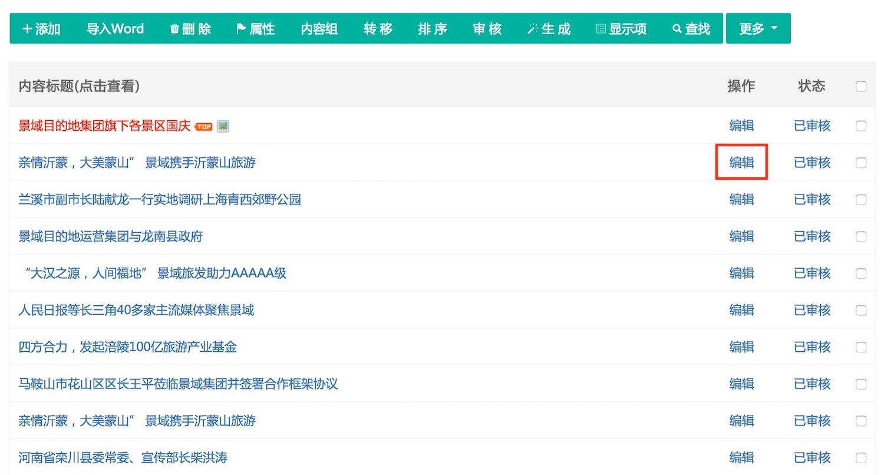This screenshot has height=475, width=884.
Task: Click the 查找 search button
Action: 691,29
